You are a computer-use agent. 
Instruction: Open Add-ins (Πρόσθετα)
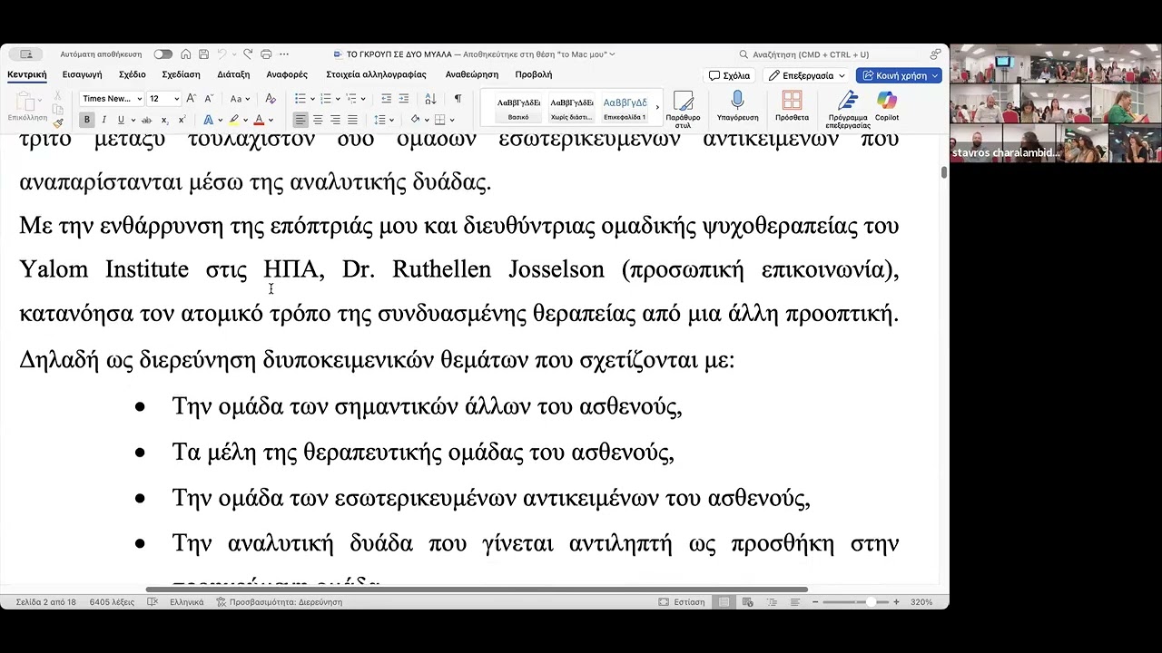tap(792, 106)
